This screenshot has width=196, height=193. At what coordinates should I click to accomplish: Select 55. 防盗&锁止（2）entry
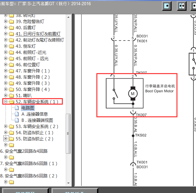(35, 139)
